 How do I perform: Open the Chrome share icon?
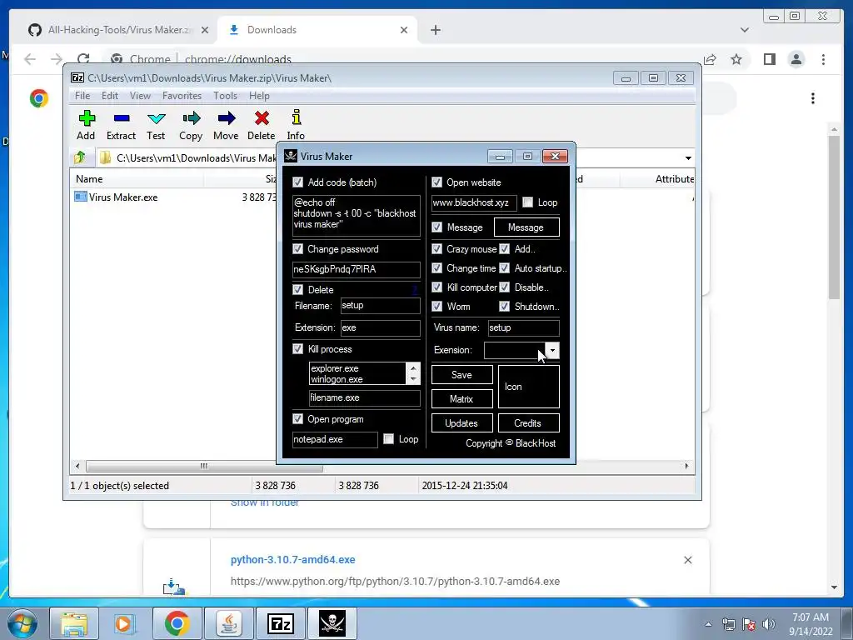point(710,59)
